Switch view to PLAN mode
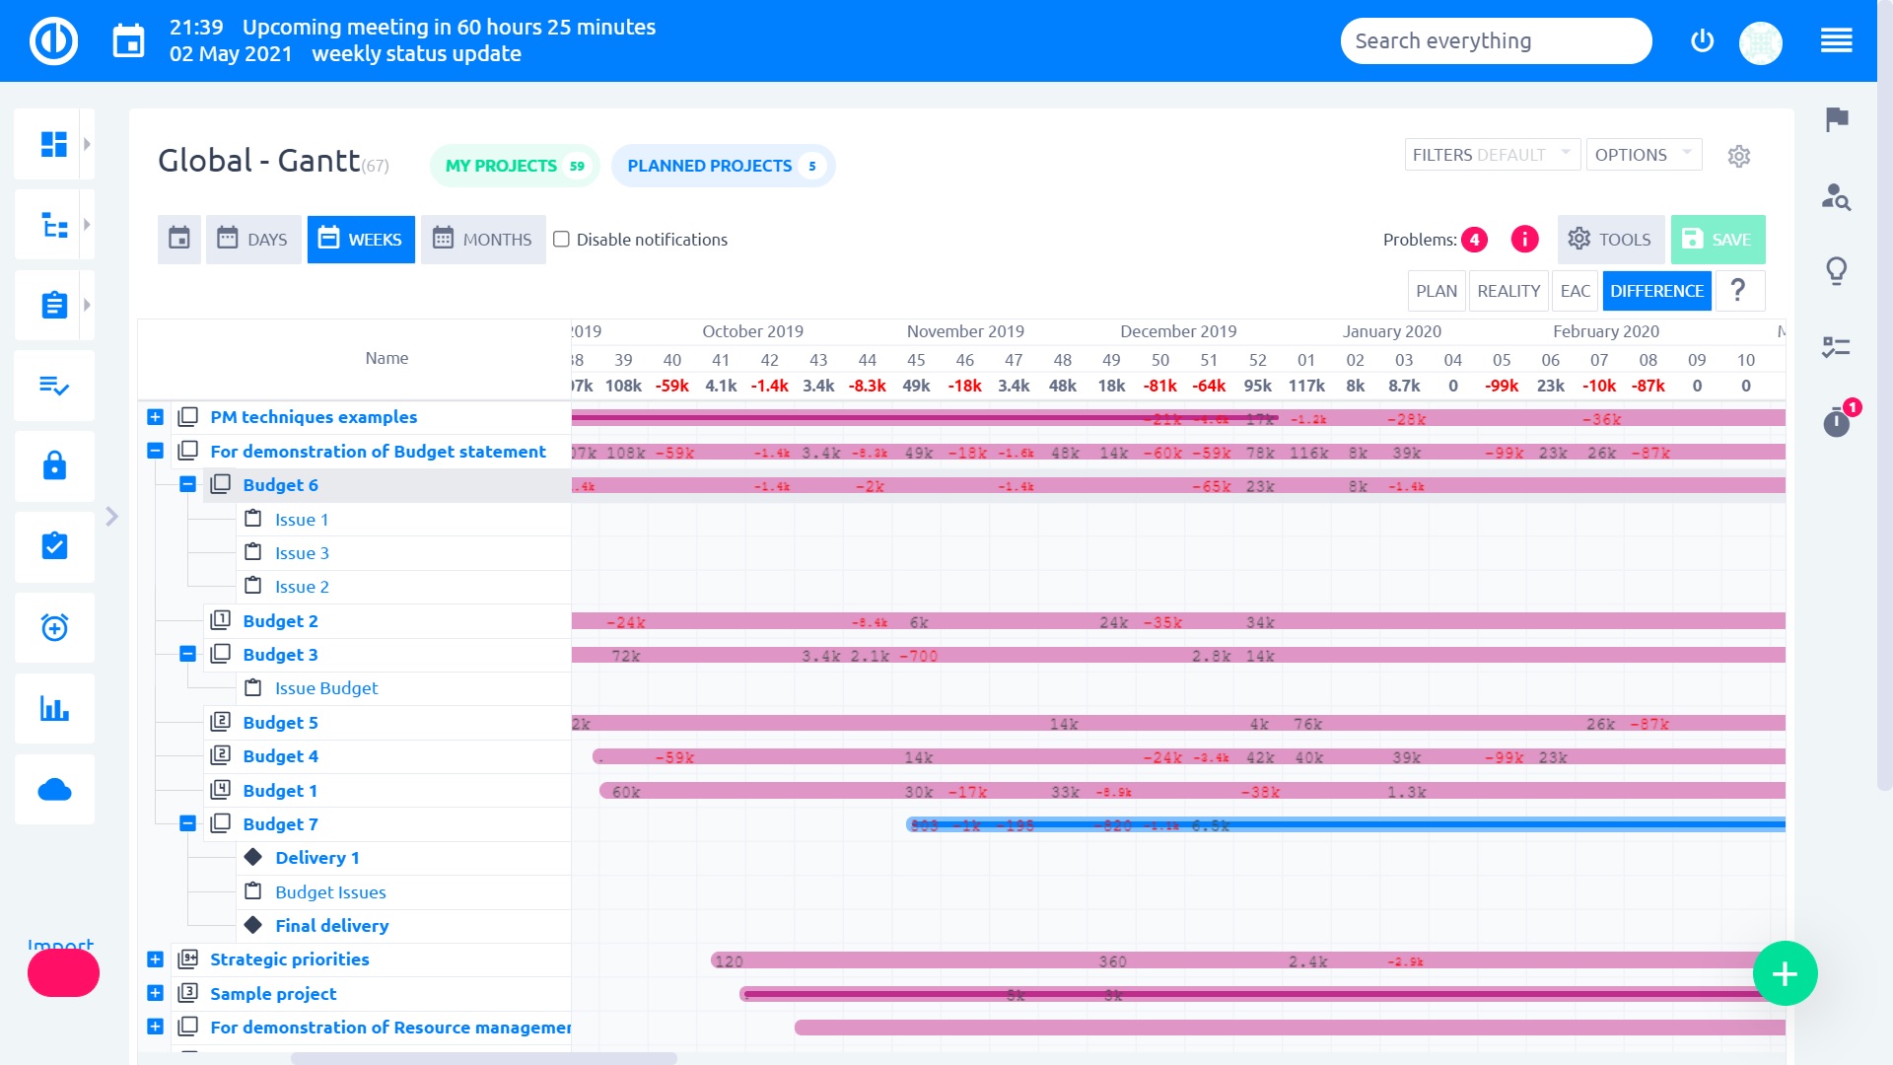The height and width of the screenshot is (1065, 1893). [1436, 291]
